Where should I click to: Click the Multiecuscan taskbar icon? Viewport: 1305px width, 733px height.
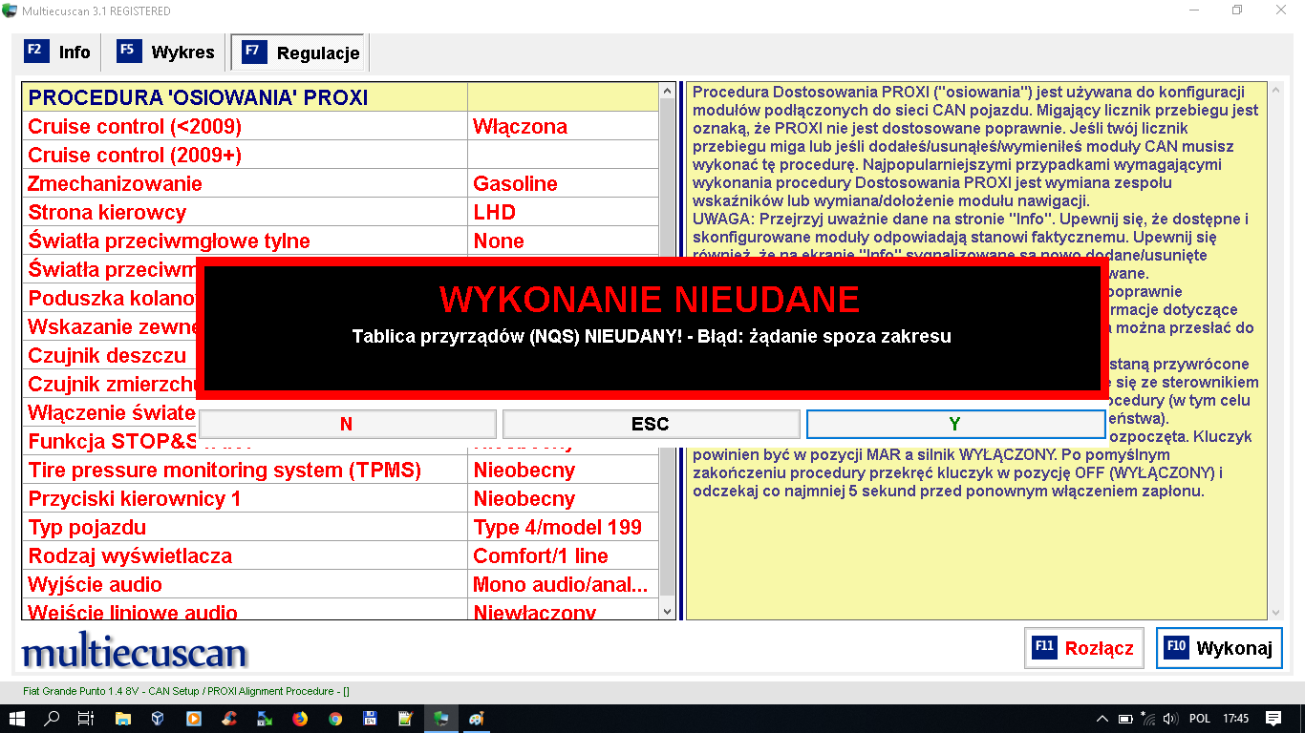click(x=440, y=719)
